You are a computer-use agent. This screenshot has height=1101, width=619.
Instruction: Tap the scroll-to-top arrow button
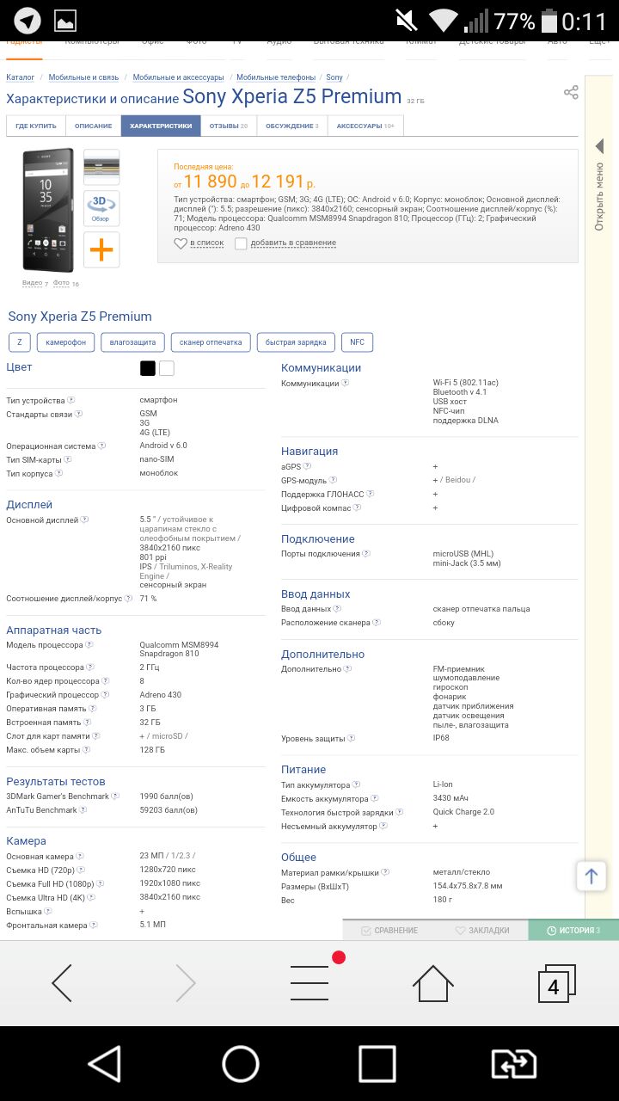point(591,876)
